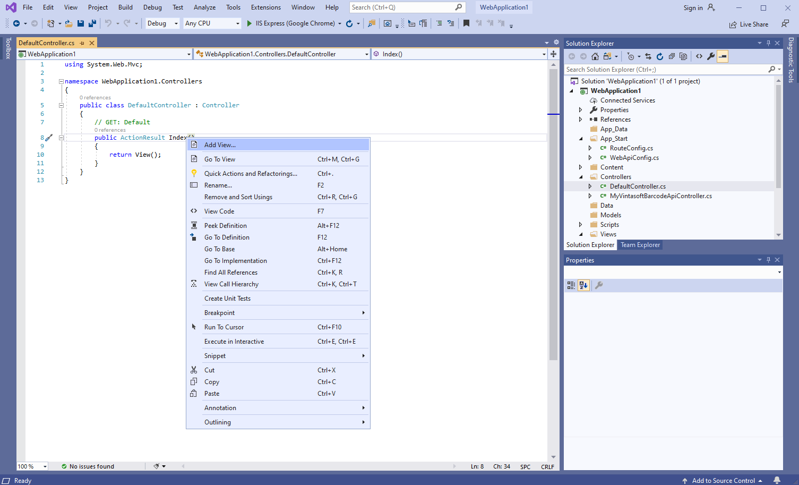Toggle Preview Selected Items in Solution Explorer

click(723, 56)
